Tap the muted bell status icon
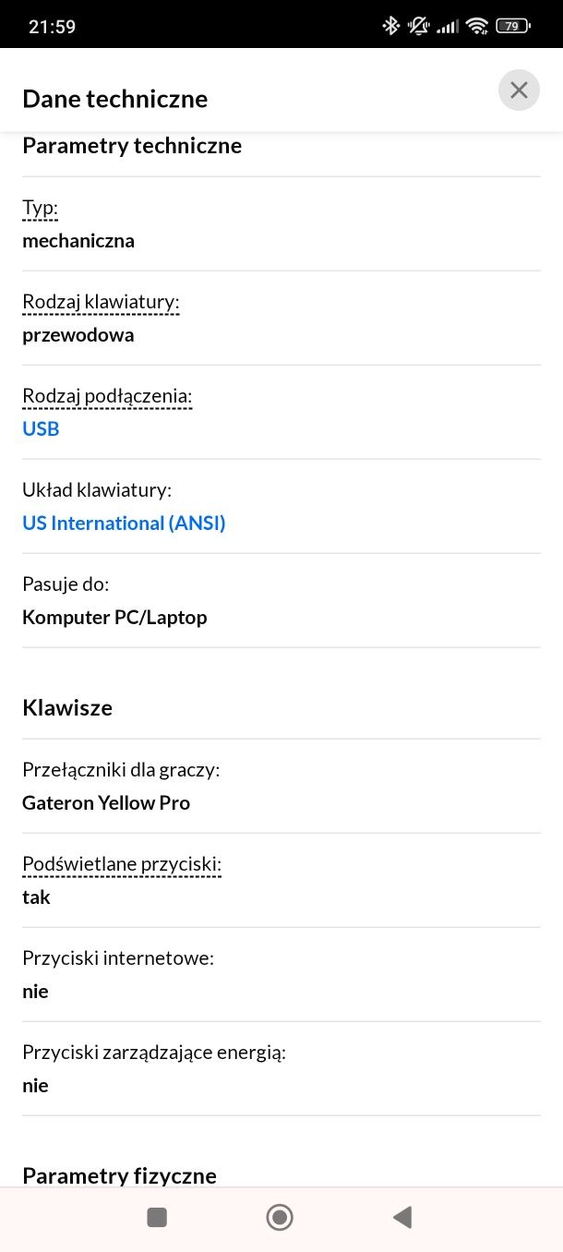Viewport: 563px width, 1252px height. pyautogui.click(x=419, y=26)
